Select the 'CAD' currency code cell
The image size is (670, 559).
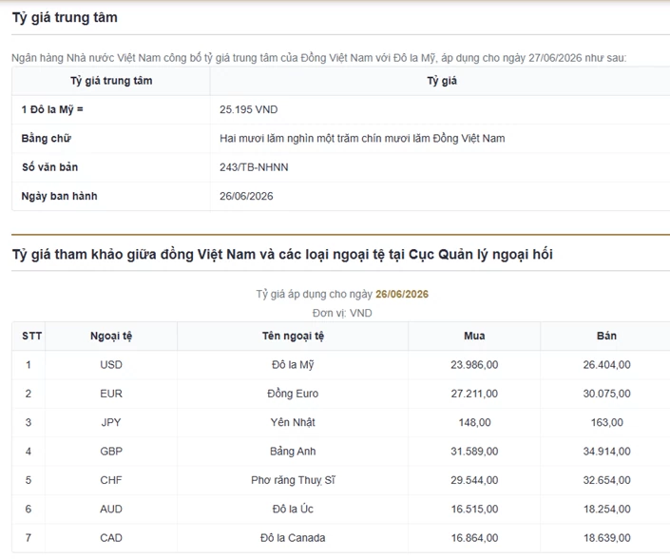click(x=111, y=538)
